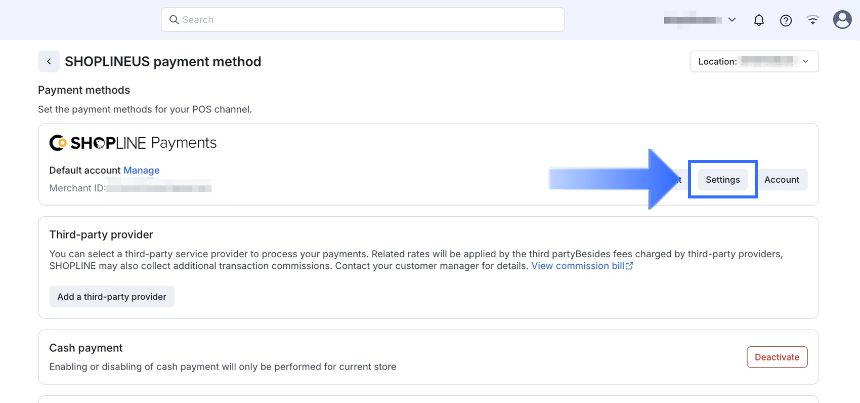Click external link icon beside commission bill

point(629,266)
